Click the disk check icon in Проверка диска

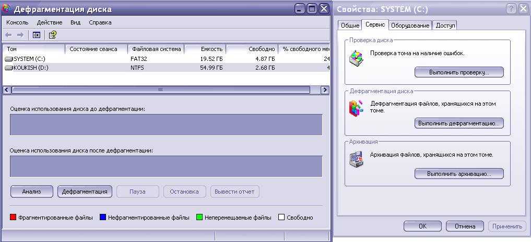point(356,57)
